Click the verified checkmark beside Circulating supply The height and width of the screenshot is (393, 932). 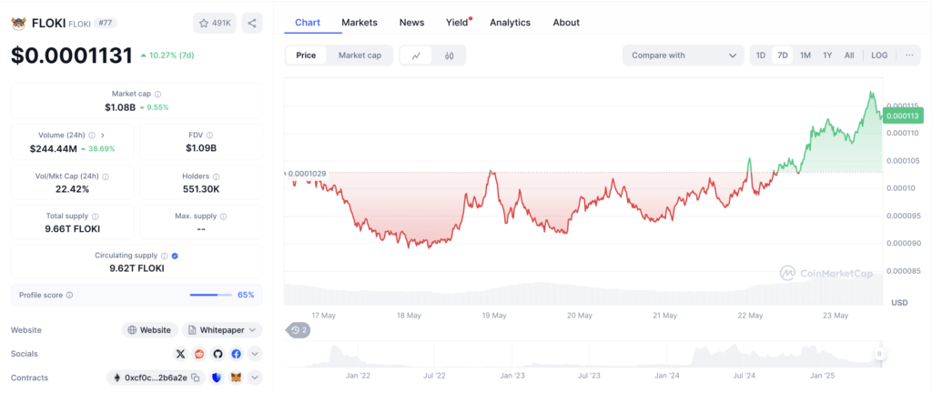(x=175, y=256)
